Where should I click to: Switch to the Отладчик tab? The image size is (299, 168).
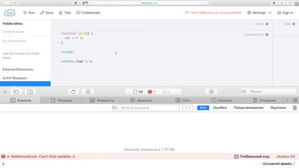pyautogui.click(x=263, y=100)
